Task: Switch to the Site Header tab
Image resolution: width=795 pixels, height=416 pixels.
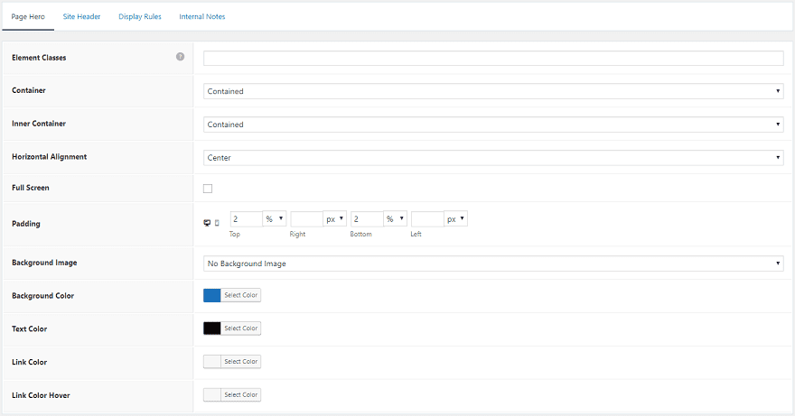Action: click(x=81, y=16)
